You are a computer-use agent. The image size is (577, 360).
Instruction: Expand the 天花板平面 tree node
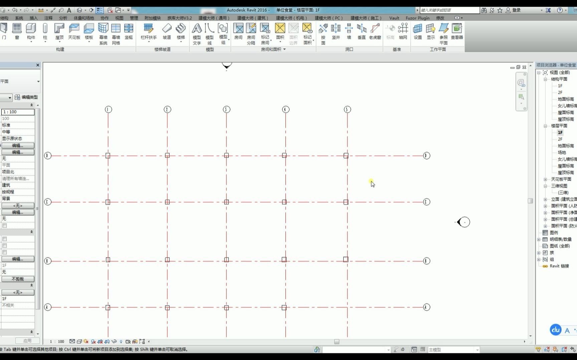pyautogui.click(x=545, y=179)
